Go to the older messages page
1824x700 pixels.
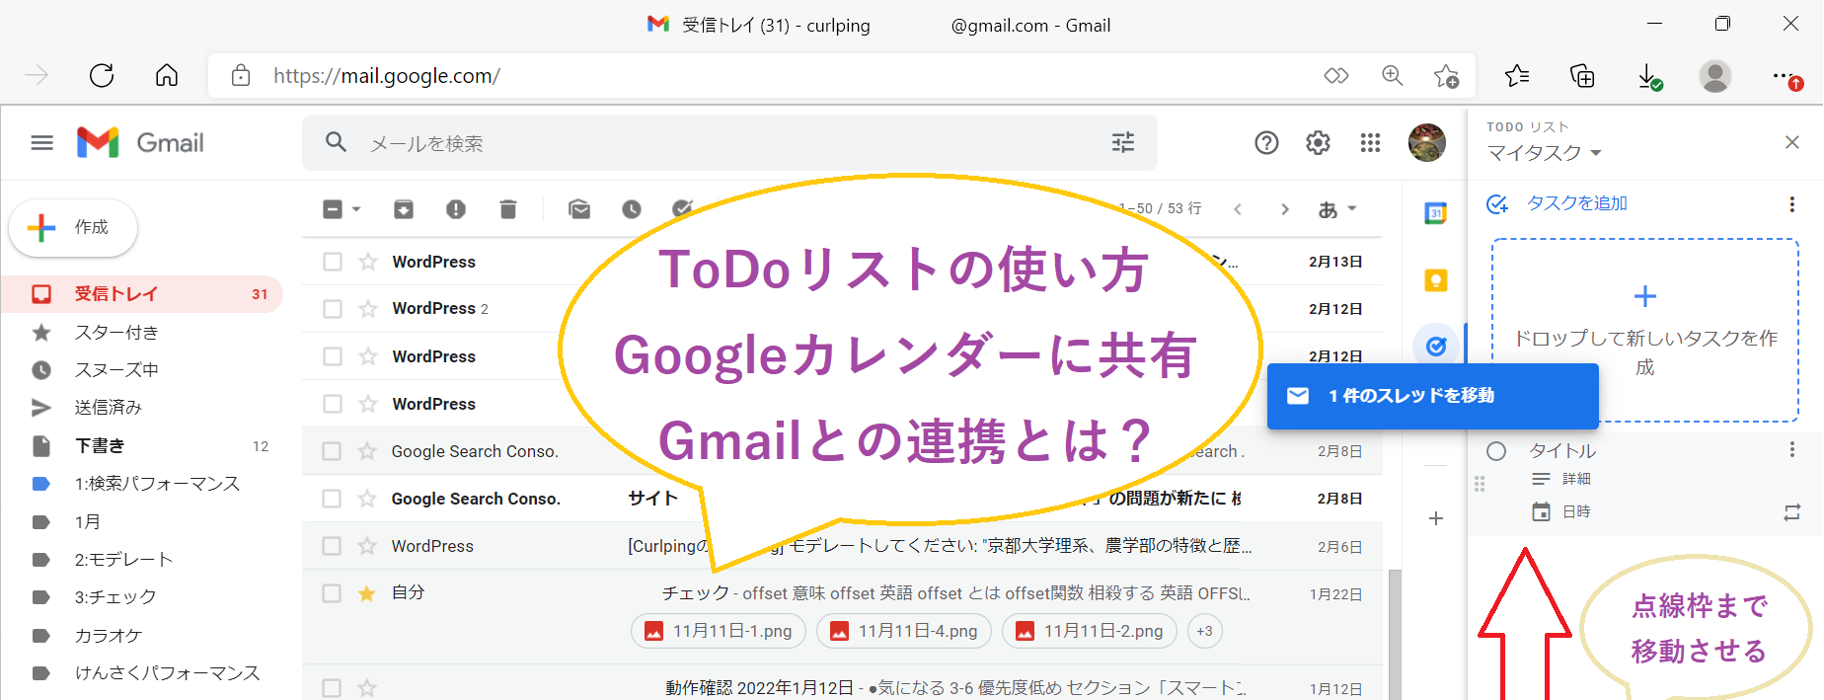pos(1284,209)
